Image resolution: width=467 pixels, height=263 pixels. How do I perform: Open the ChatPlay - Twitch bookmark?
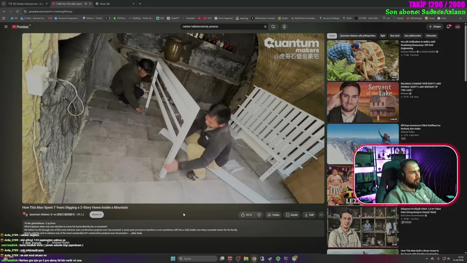tap(141, 18)
